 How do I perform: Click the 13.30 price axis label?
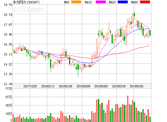coord(8,74)
